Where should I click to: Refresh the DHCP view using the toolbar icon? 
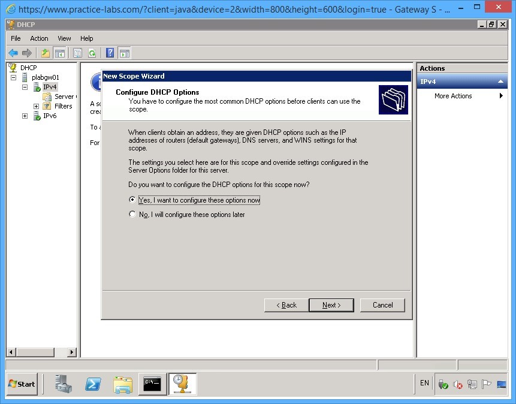click(x=93, y=53)
